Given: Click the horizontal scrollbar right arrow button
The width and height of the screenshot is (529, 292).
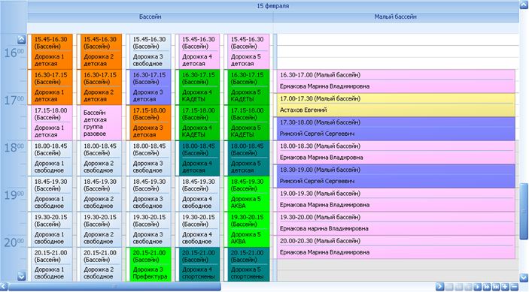Looking at the screenshot, I should [x=439, y=287].
